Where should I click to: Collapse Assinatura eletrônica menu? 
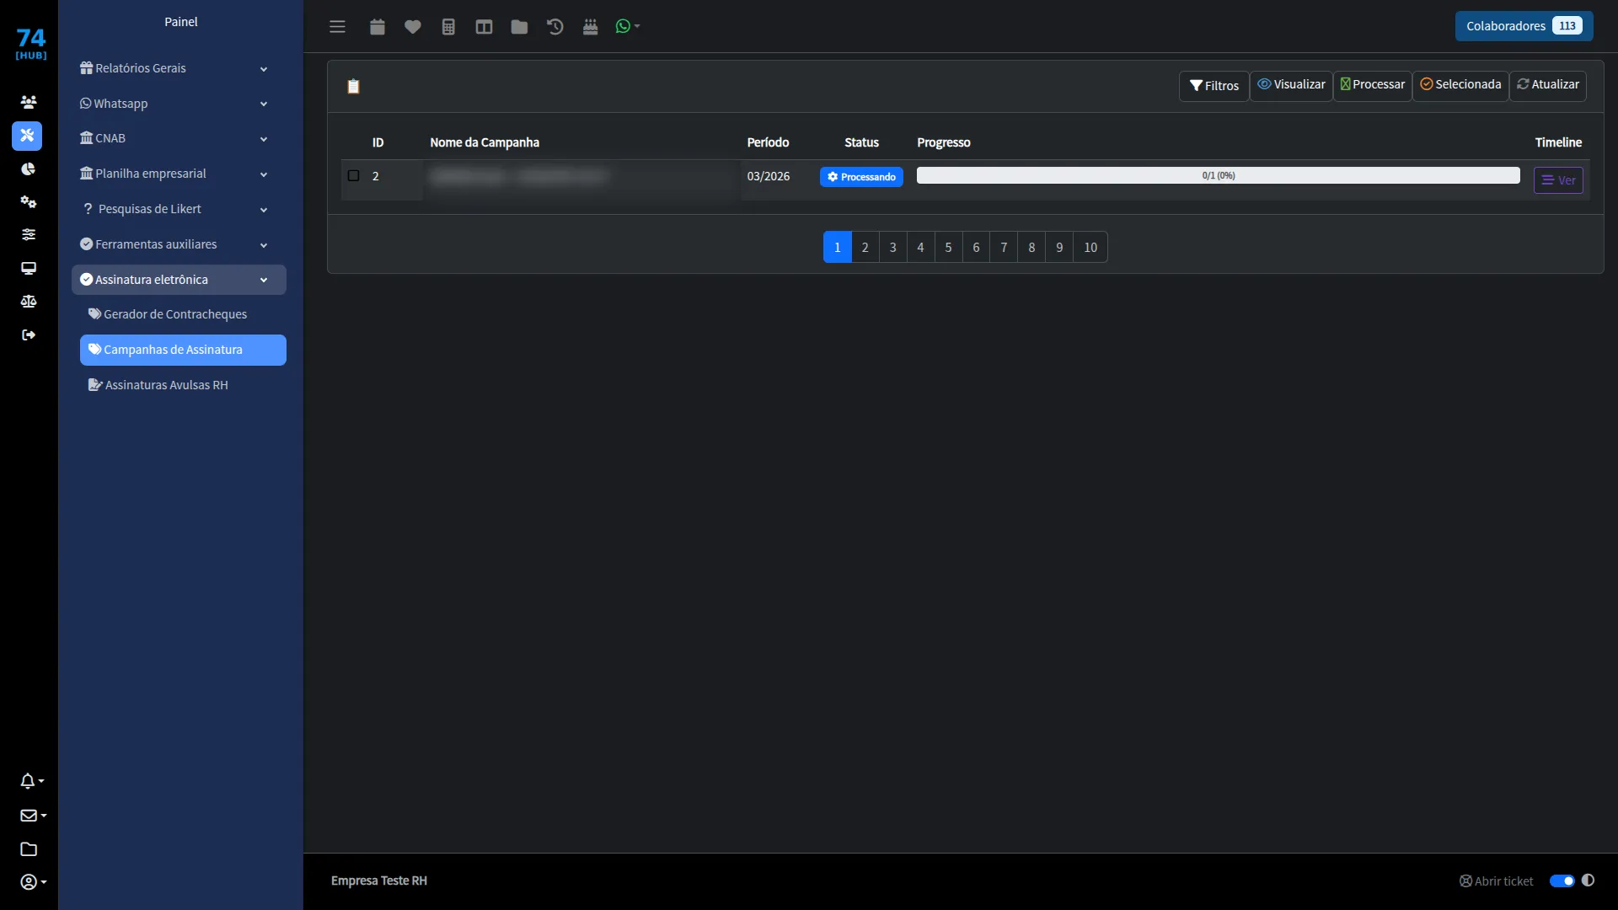point(179,280)
